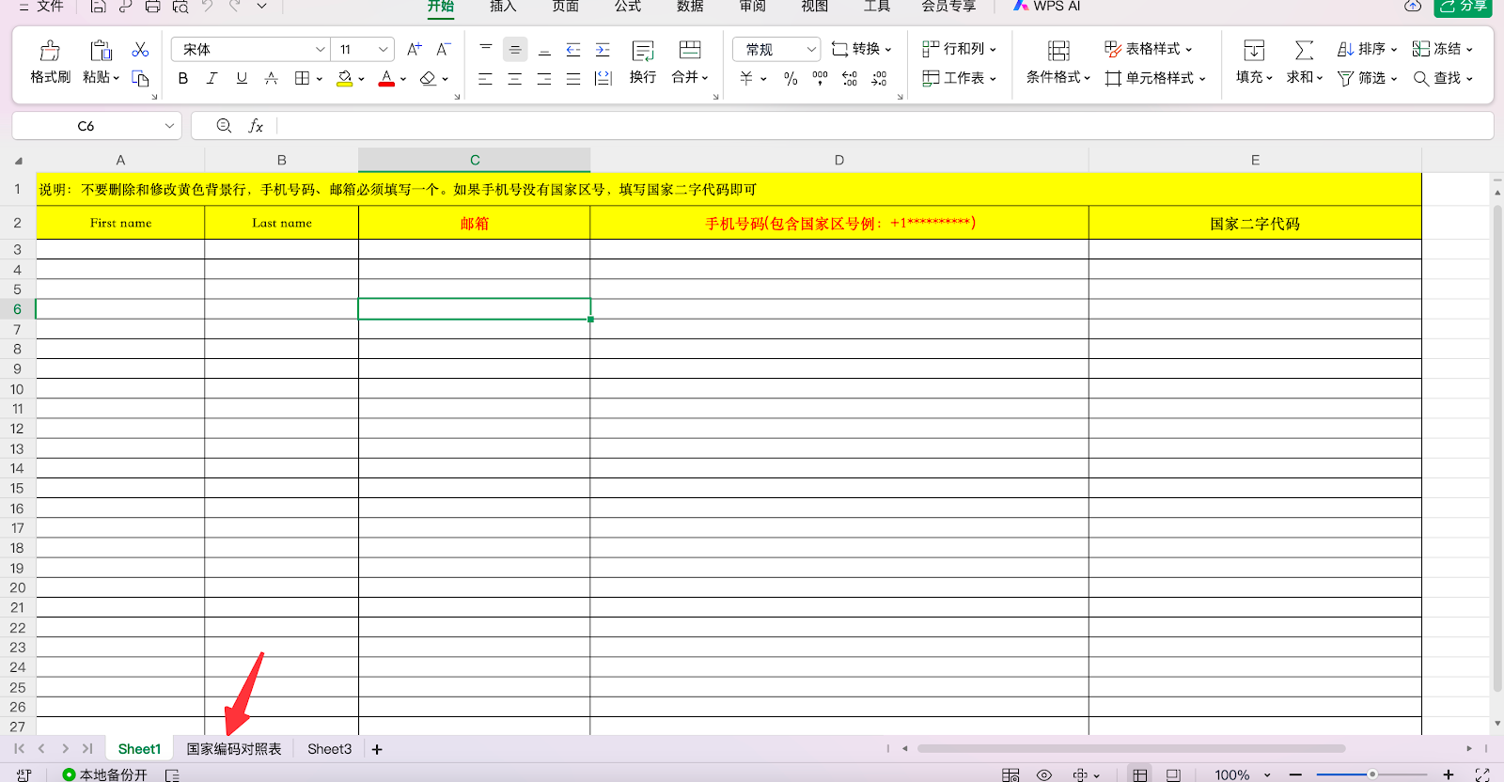The width and height of the screenshot is (1504, 782).
Task: Click the zoom slider handle
Action: pos(1372,774)
